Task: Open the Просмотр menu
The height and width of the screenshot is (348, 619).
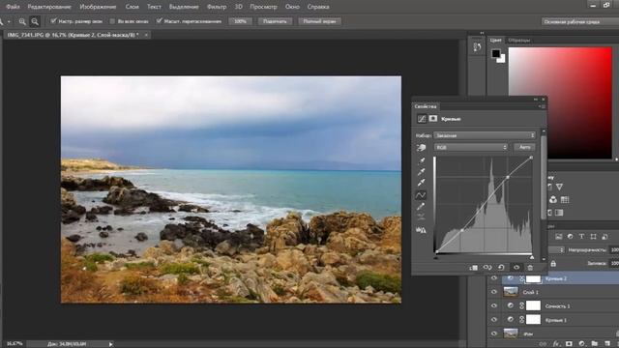Action: point(263,7)
